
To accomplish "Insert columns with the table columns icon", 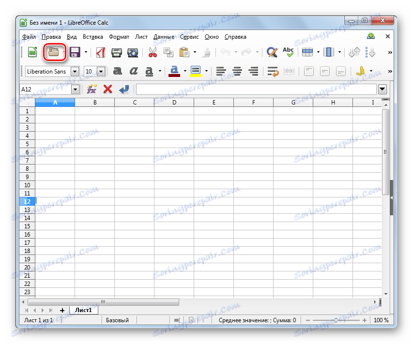I will (x=329, y=52).
